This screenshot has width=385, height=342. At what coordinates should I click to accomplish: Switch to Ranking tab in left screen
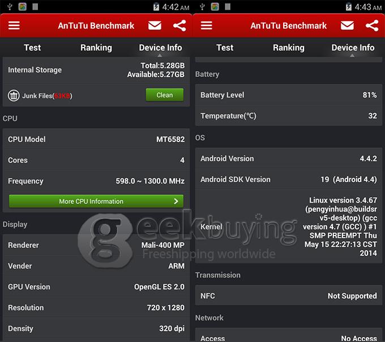(96, 48)
